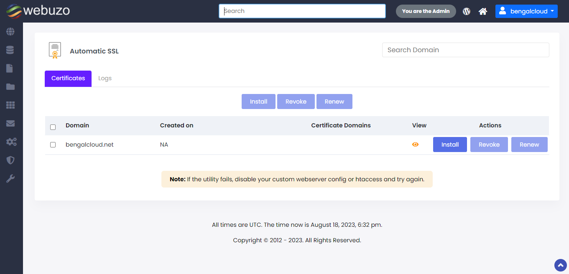Open the gears Settings sidebar icon
569x274 pixels.
pyautogui.click(x=10, y=142)
